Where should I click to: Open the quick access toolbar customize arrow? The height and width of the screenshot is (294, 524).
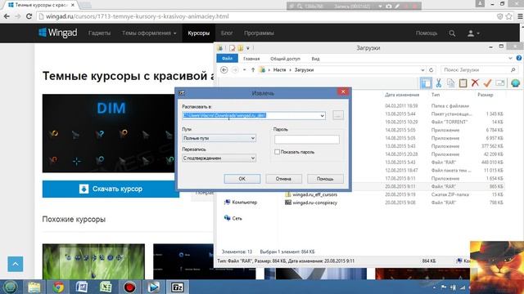coord(248,48)
